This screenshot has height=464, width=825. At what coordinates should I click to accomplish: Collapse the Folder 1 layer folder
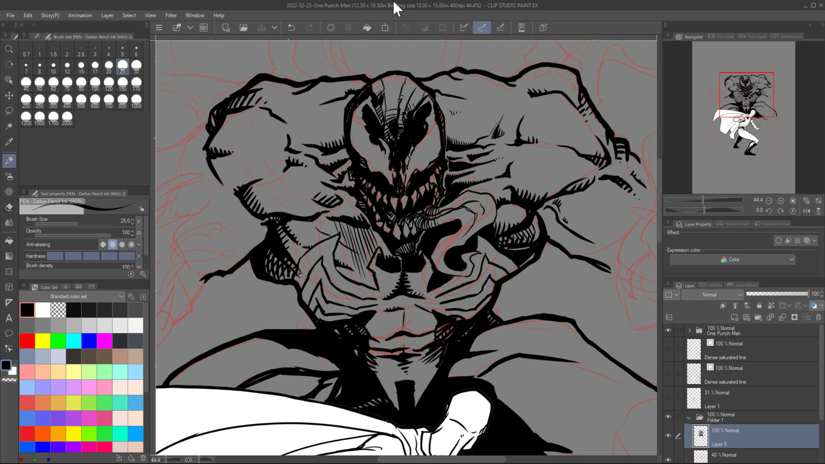point(689,418)
